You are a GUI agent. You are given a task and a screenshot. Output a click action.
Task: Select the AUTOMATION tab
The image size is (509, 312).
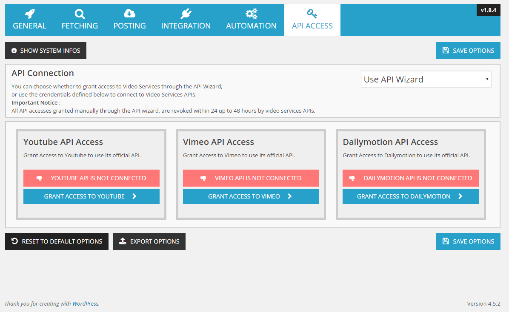tap(251, 20)
